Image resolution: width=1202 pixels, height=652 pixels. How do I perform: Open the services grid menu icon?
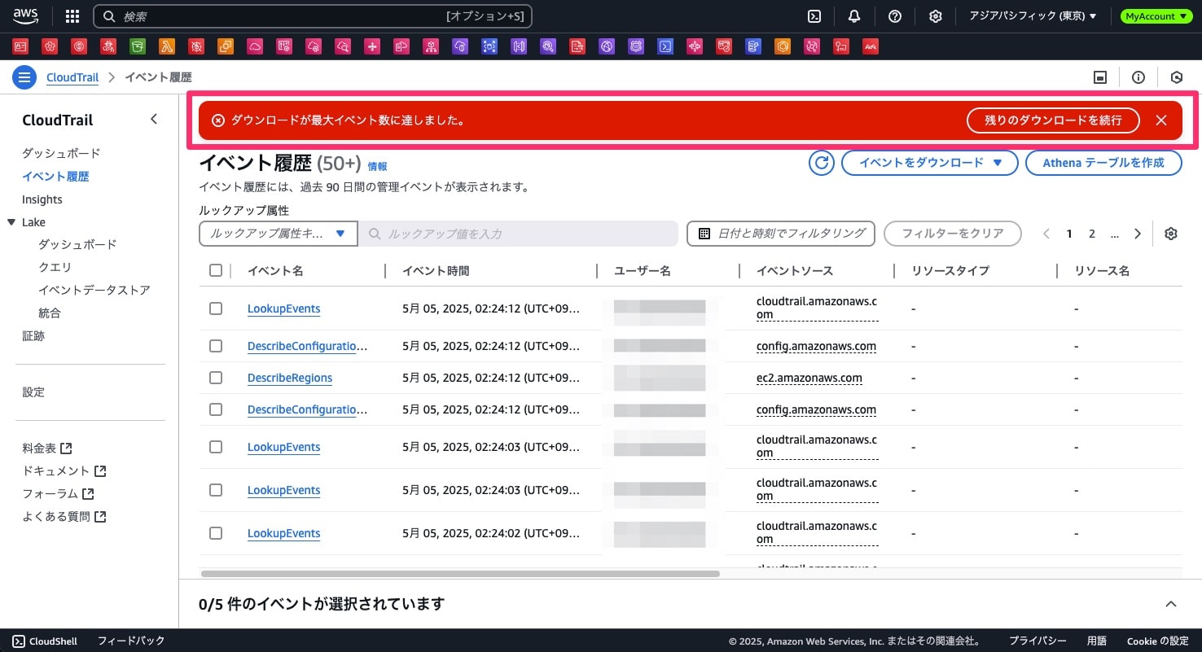(x=72, y=16)
